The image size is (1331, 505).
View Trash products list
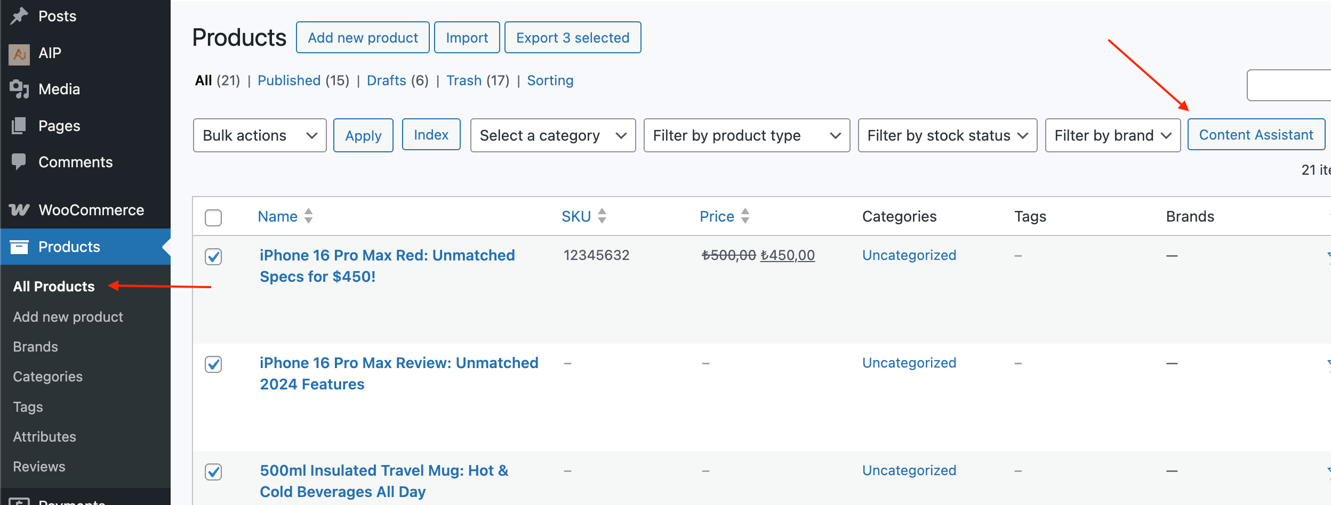[464, 80]
